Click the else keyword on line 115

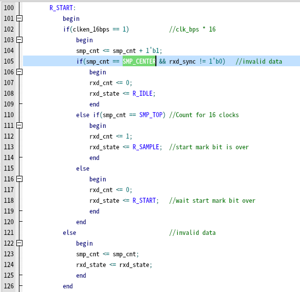[x=83, y=168]
